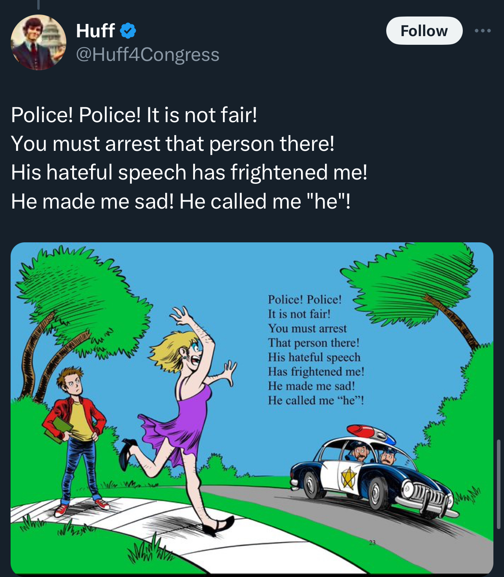Viewport: 504px width, 577px height.
Task: Follow the Huff account
Action: click(x=424, y=31)
